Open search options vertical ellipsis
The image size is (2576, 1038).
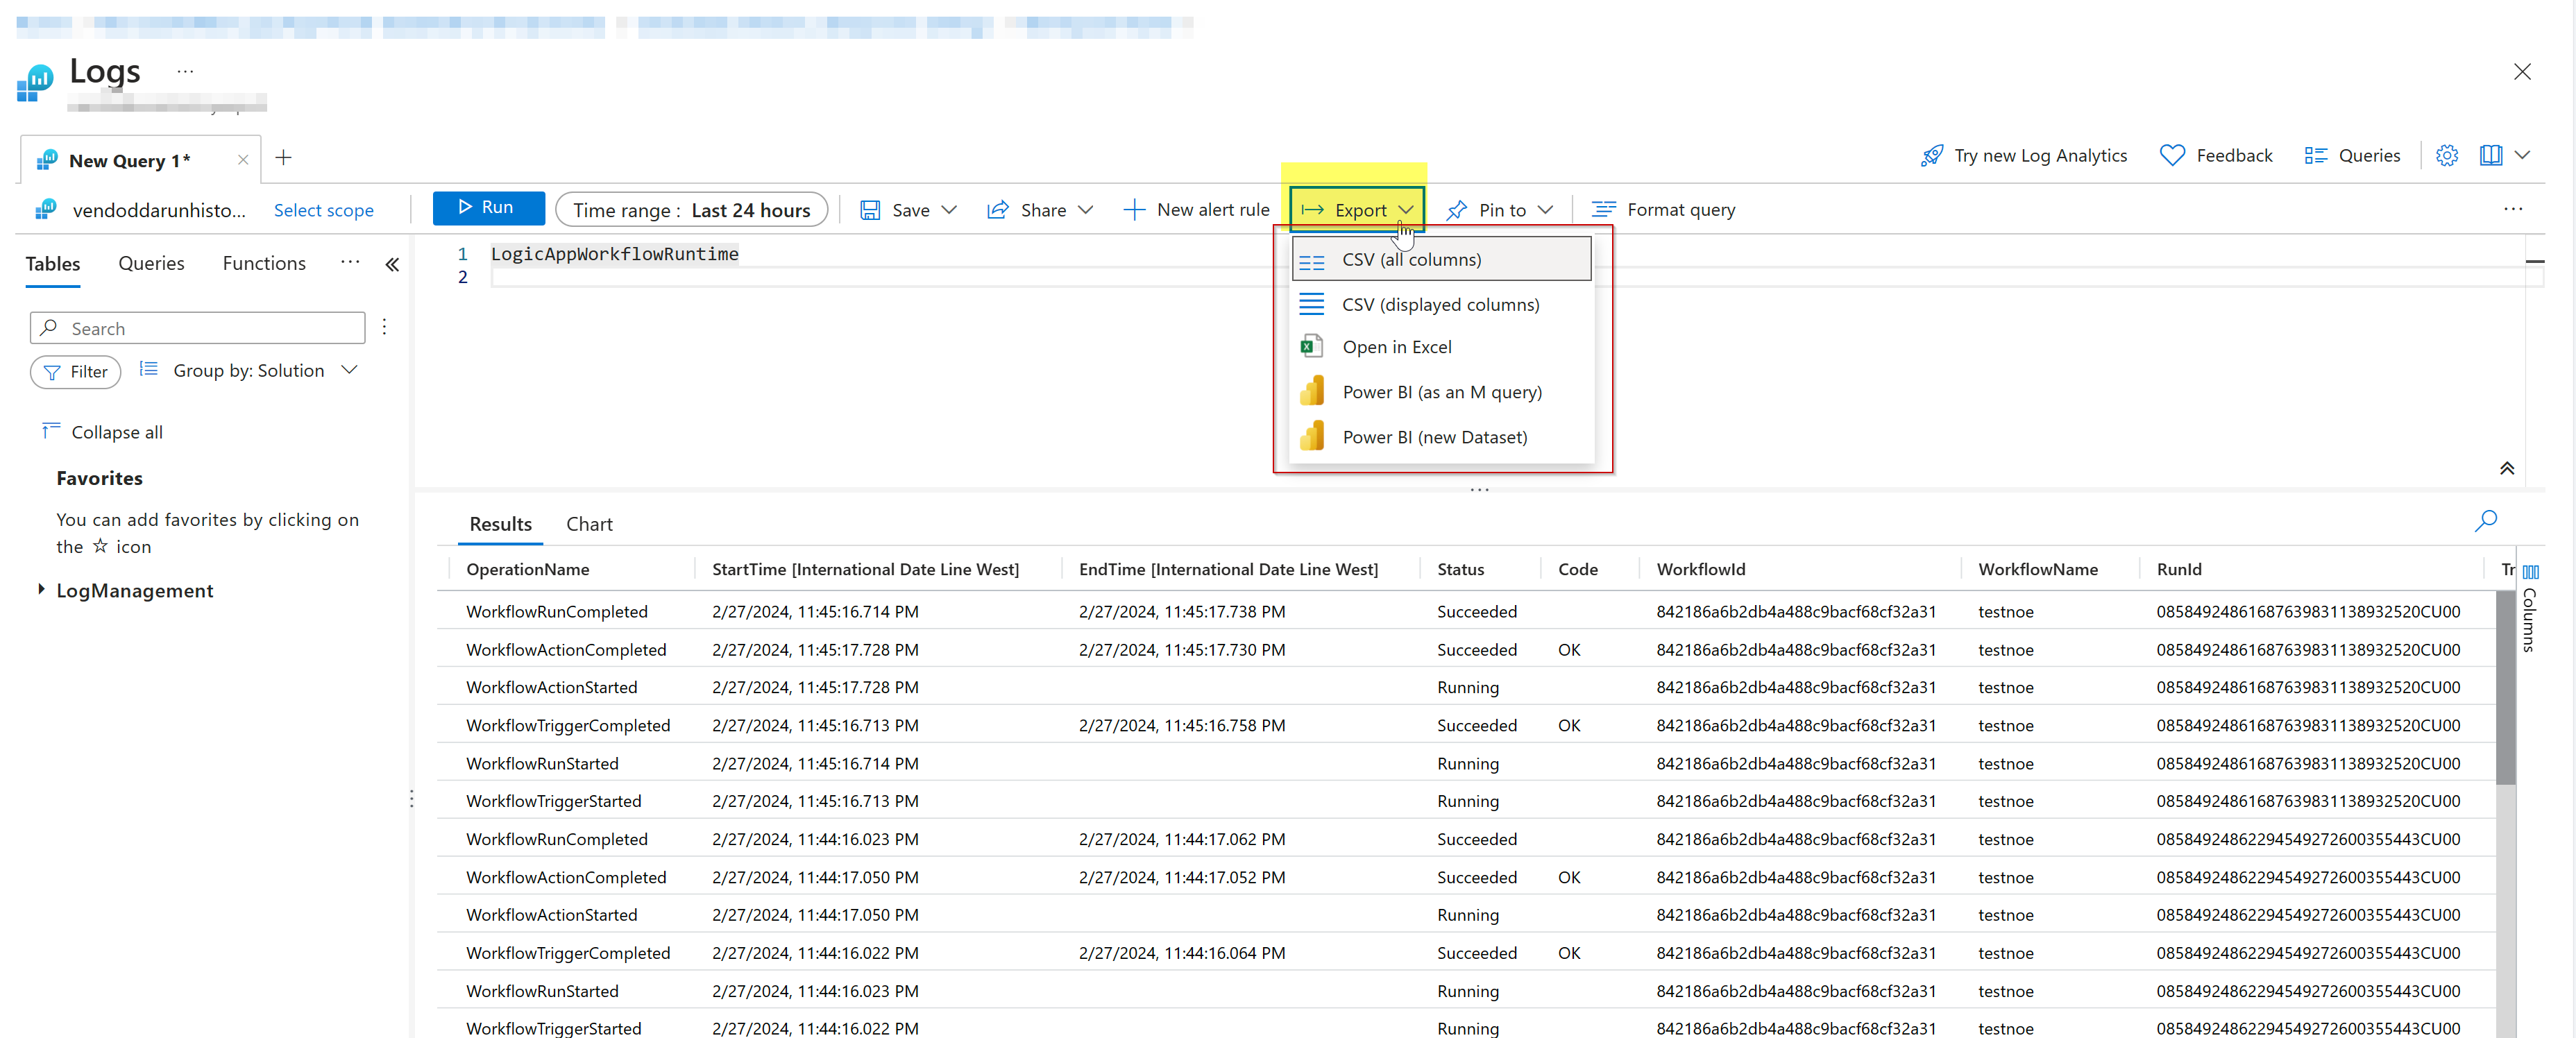(384, 327)
